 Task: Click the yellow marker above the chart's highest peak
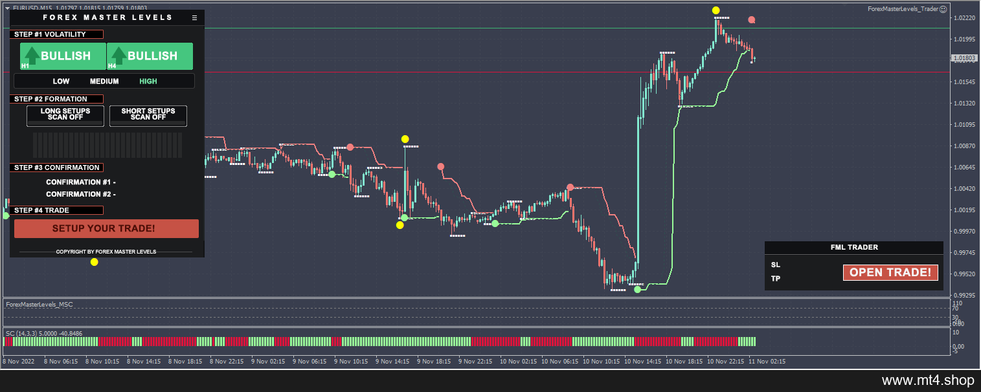point(716,10)
